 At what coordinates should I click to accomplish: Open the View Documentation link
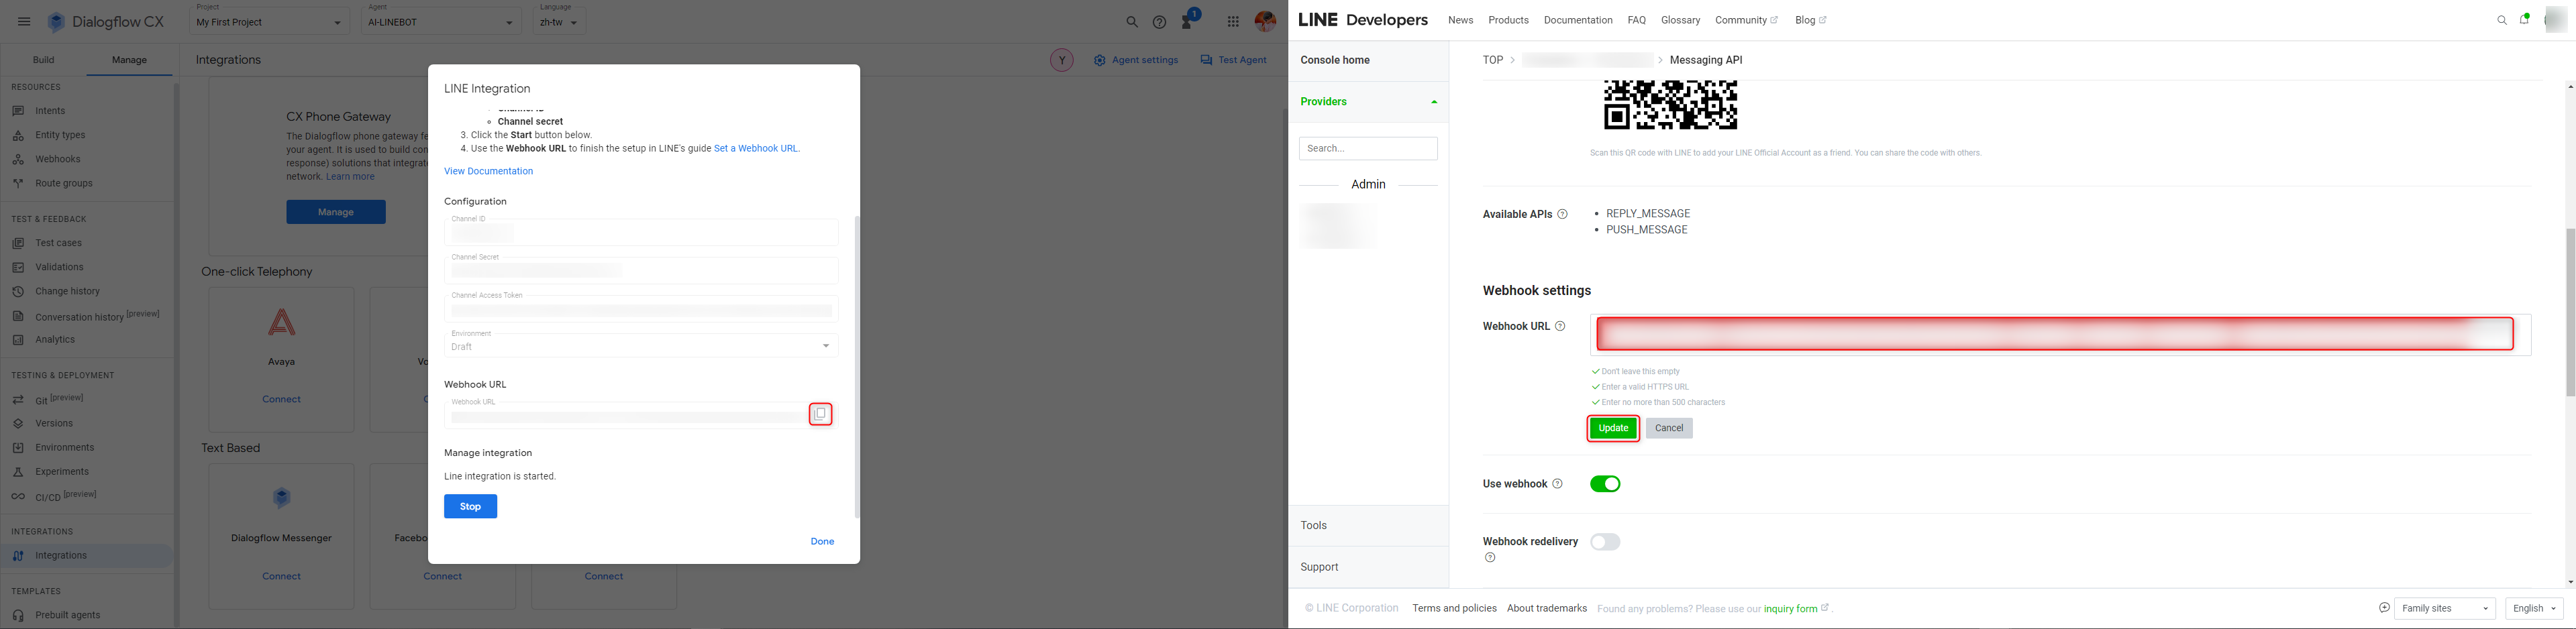488,171
